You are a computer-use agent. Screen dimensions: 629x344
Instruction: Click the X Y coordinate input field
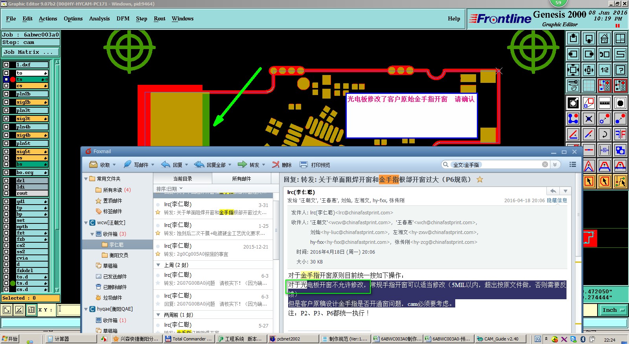pyautogui.click(x=69, y=310)
